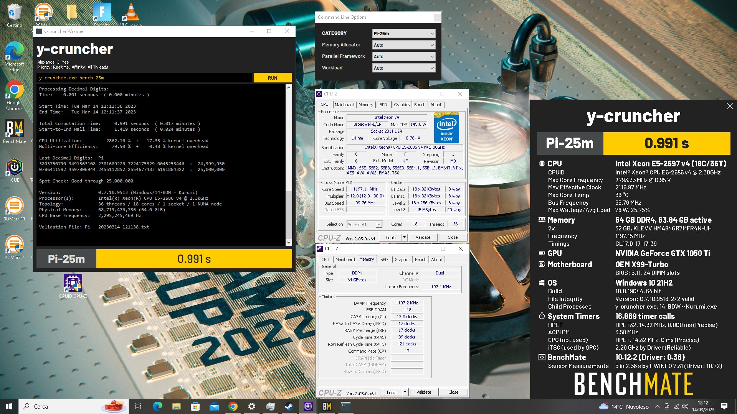
Task: Click the weather 14°C Nuvoloso widget
Action: tap(624, 406)
